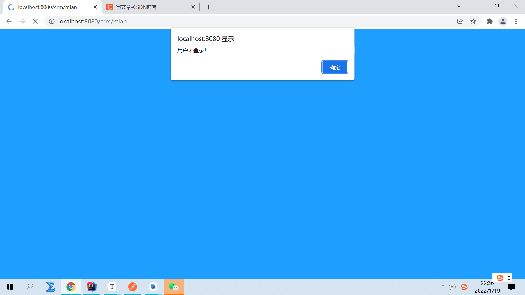The height and width of the screenshot is (295, 525).
Task: Open the Chrome profile avatar
Action: (x=503, y=21)
